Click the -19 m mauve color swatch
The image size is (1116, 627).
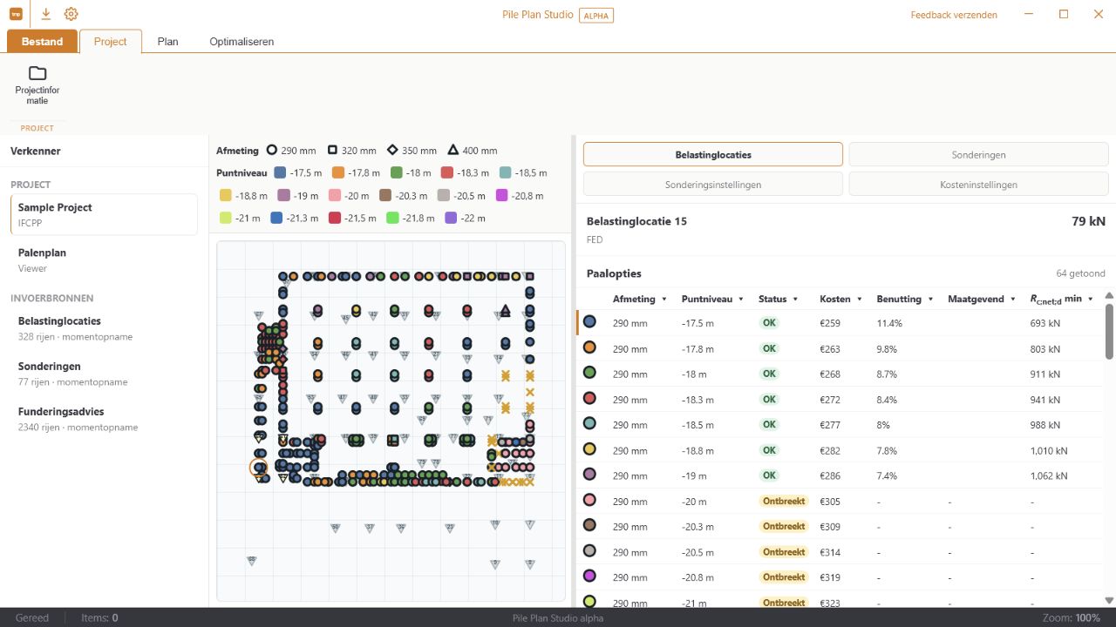pos(283,195)
